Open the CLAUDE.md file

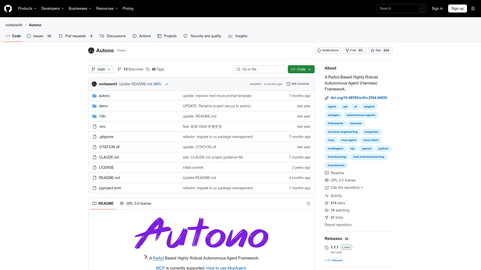pyautogui.click(x=109, y=157)
